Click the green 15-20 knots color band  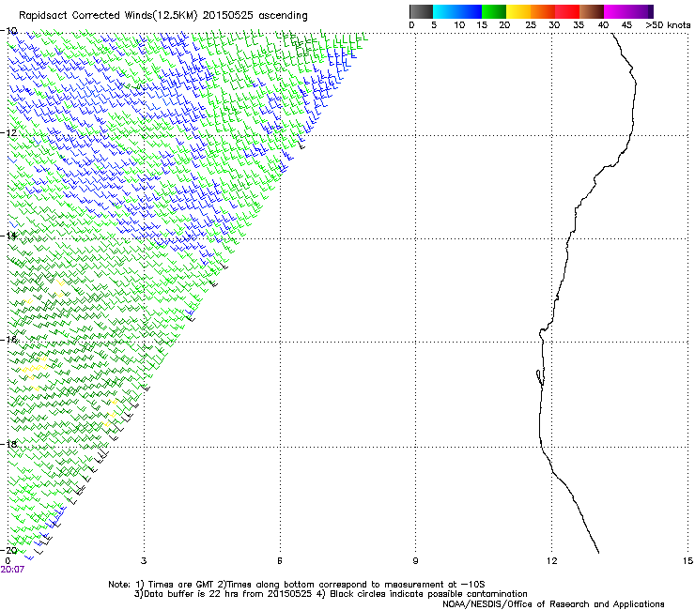(494, 11)
